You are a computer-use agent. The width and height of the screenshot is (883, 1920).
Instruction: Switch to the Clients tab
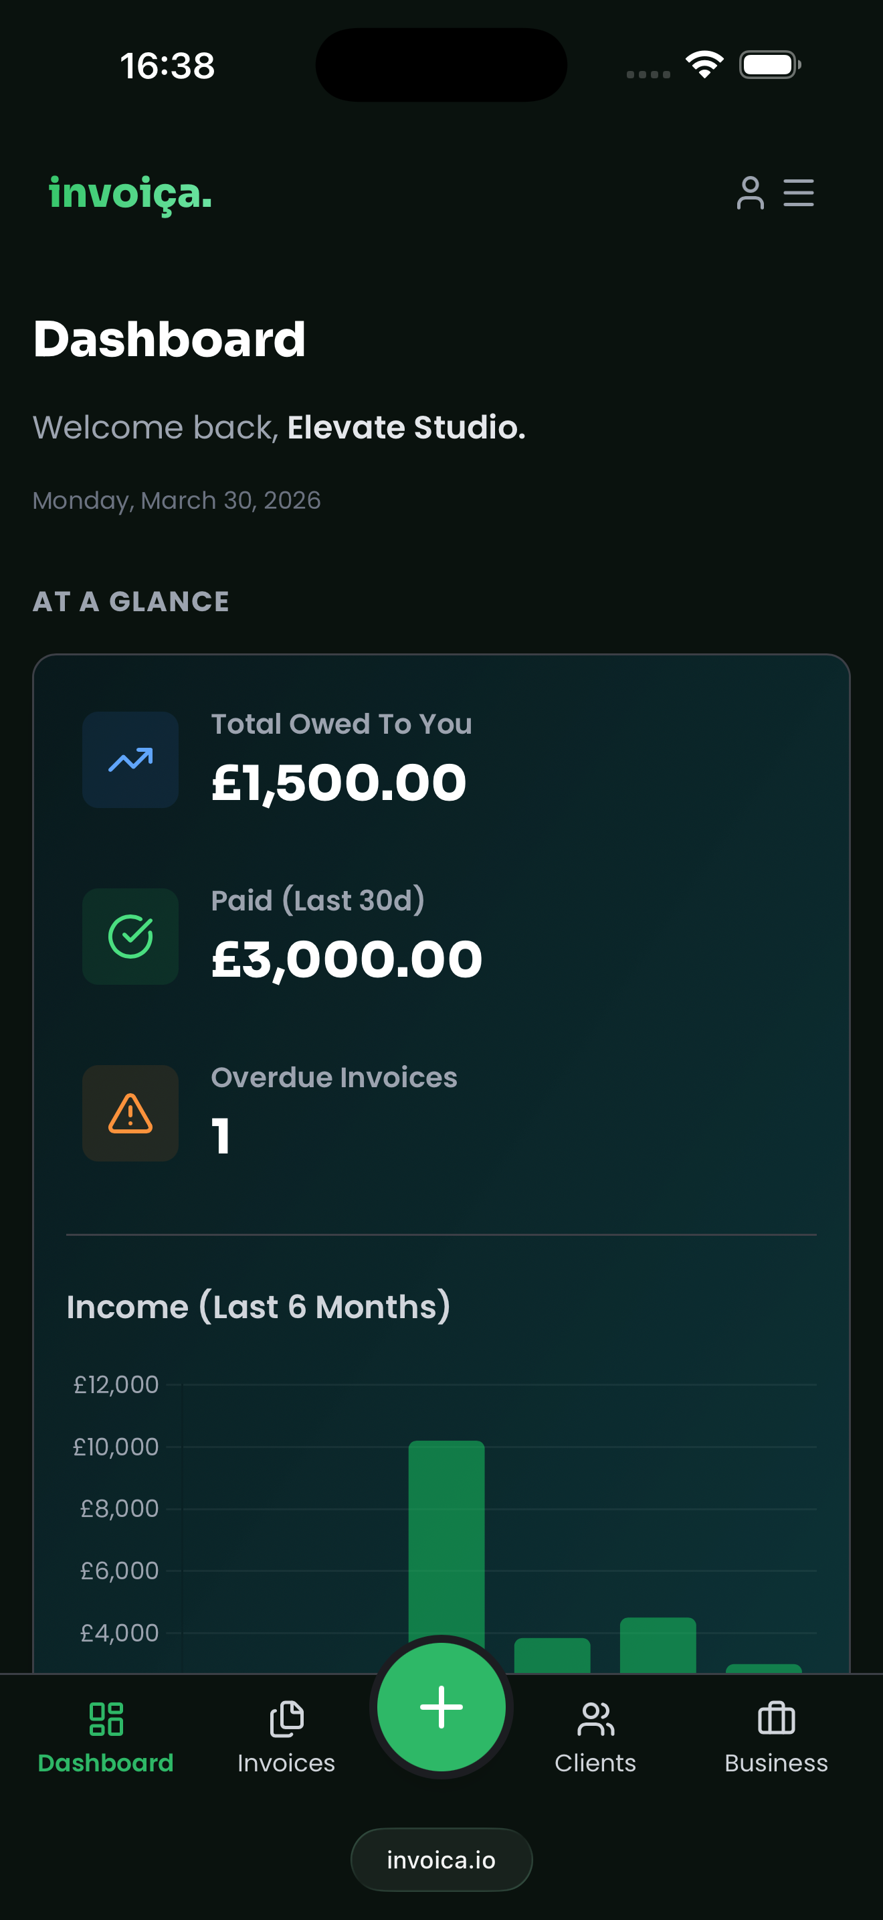[x=595, y=1737]
